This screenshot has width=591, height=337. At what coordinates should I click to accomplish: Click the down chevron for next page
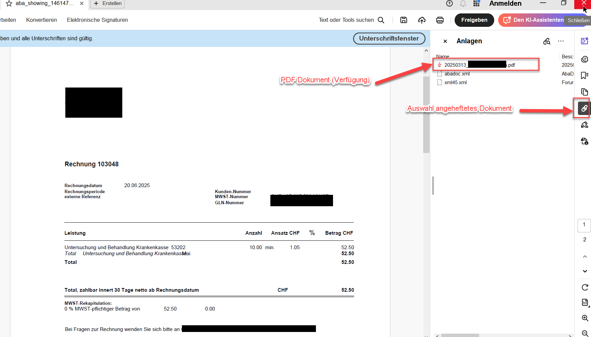(x=585, y=271)
